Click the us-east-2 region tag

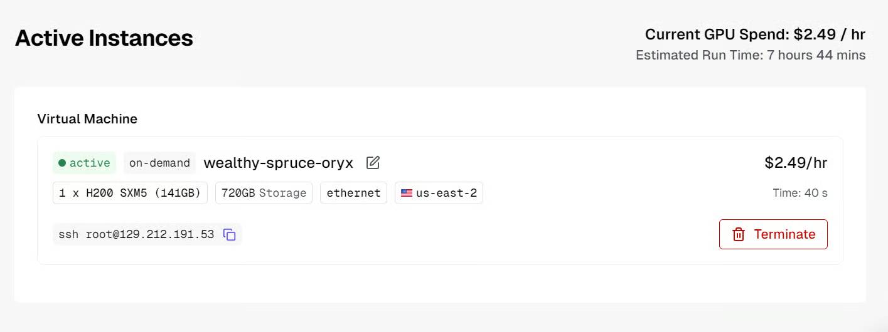coord(439,193)
